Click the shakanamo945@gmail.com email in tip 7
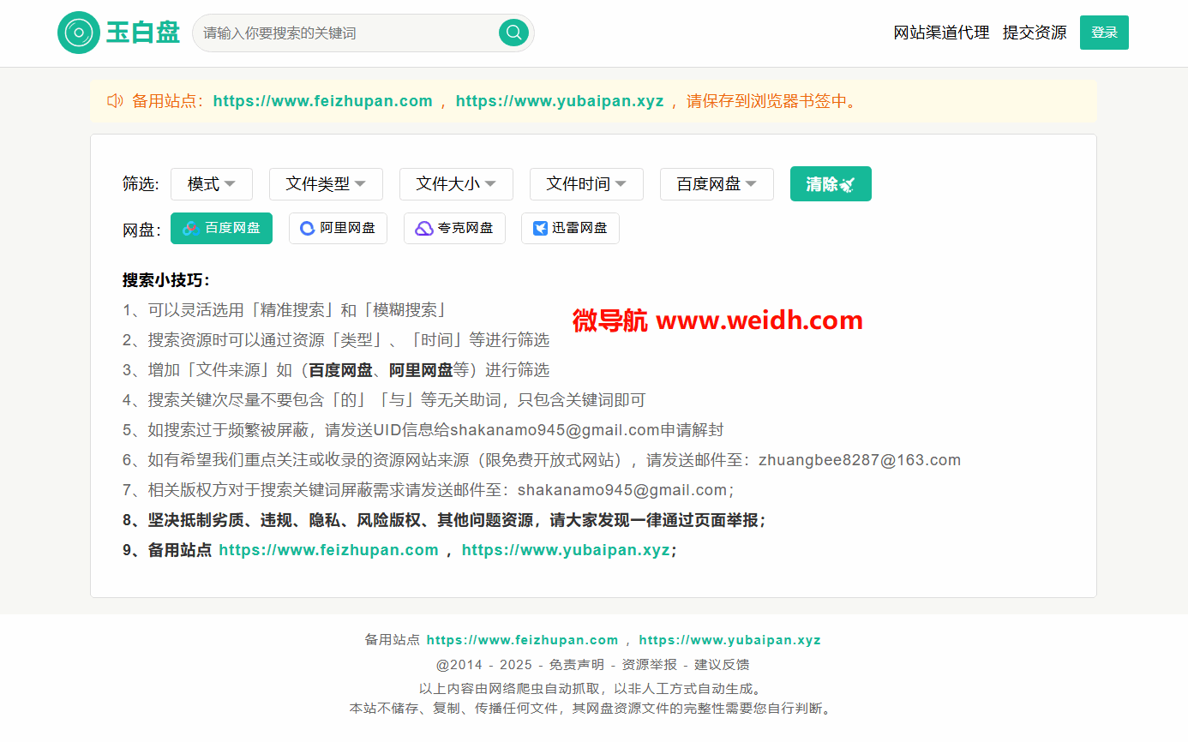The height and width of the screenshot is (742, 1188). tap(622, 490)
